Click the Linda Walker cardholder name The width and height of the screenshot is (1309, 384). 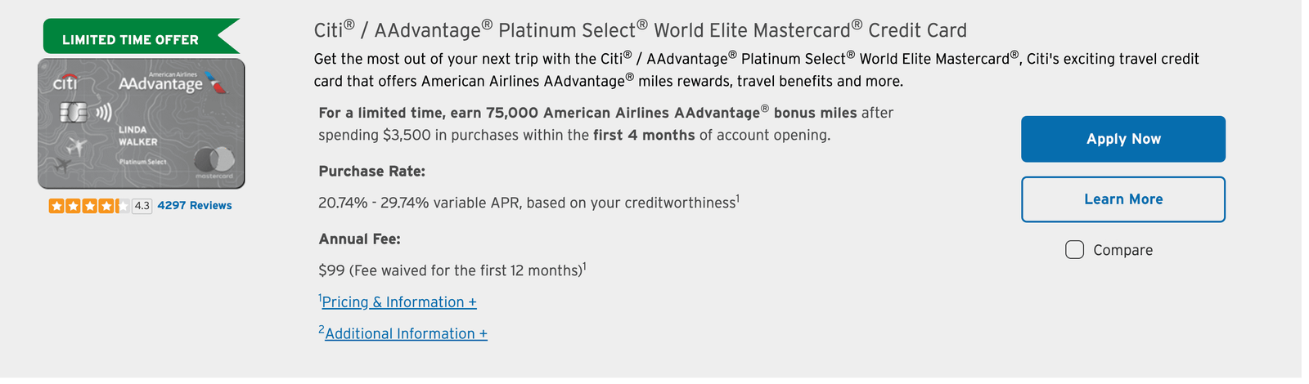pyautogui.click(x=137, y=136)
